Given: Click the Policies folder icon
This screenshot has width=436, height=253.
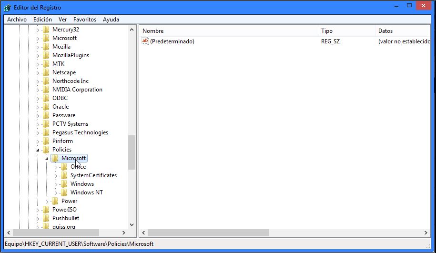Looking at the screenshot, I should click(x=46, y=150).
